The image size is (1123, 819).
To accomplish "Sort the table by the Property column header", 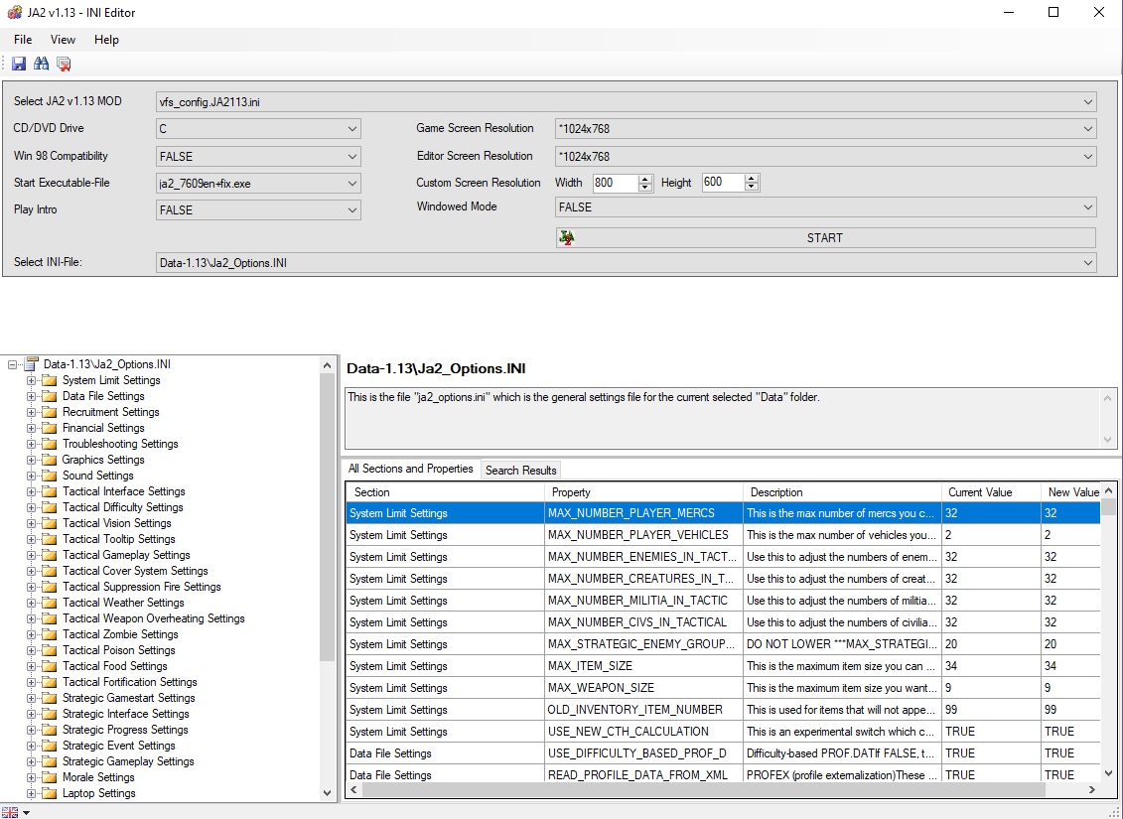I will click(x=643, y=492).
